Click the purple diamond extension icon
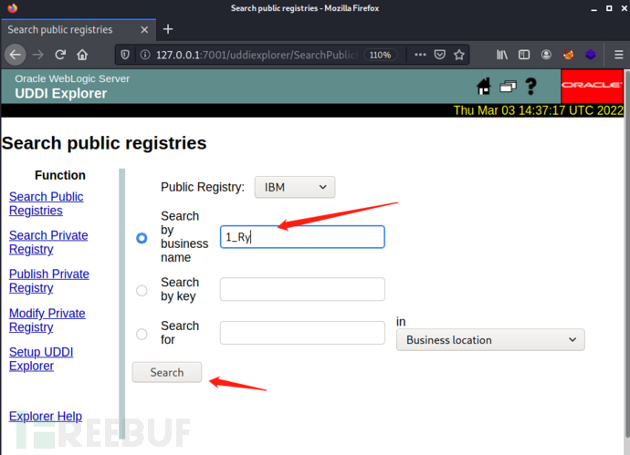Image resolution: width=630 pixels, height=455 pixels. click(x=590, y=55)
